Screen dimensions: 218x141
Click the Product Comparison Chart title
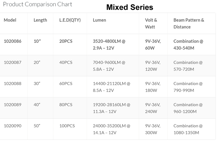pos(37,4)
